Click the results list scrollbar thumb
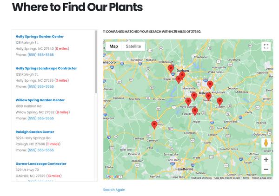The height and width of the screenshot is (196, 279). [x=96, y=62]
